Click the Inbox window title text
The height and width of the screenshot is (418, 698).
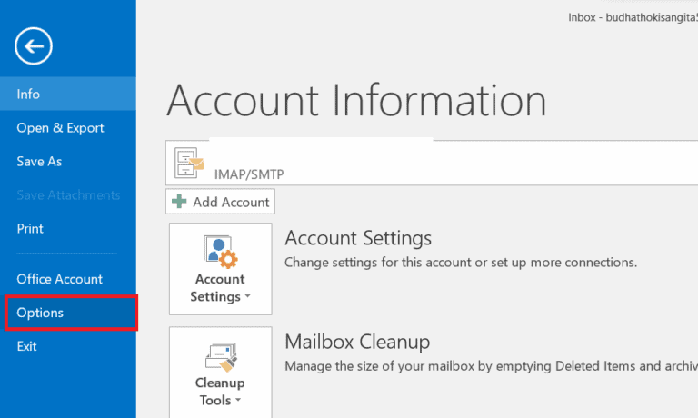(633, 17)
